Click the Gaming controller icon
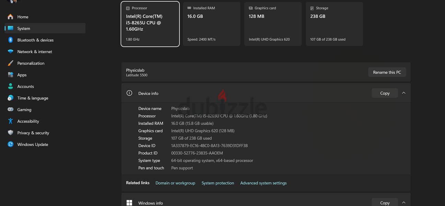Viewport: 445px width, 206px height. click(x=10, y=110)
